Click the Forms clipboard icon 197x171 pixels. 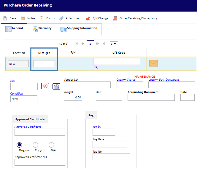[x=42, y=18]
